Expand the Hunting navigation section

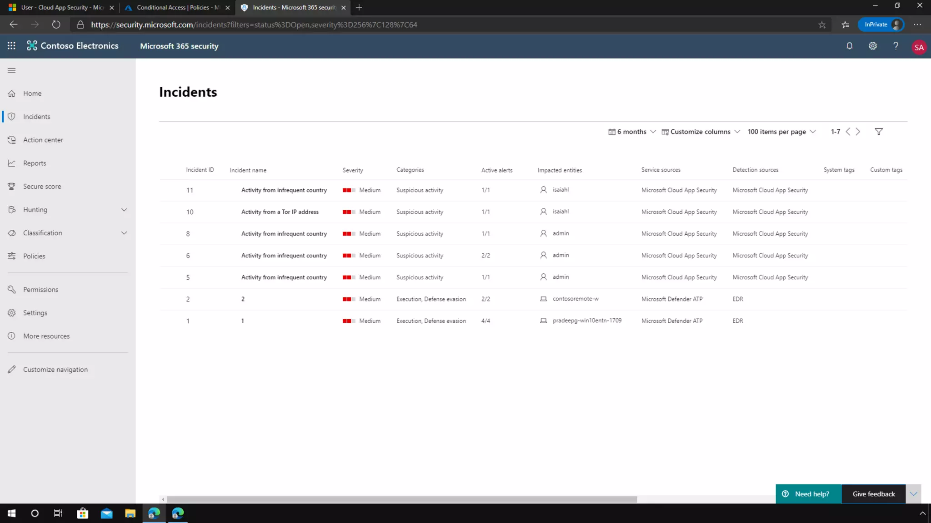click(124, 210)
